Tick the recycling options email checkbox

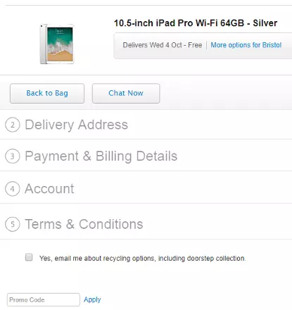click(29, 257)
